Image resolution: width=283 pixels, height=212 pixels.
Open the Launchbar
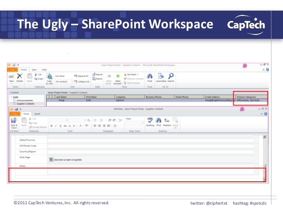[161, 78]
